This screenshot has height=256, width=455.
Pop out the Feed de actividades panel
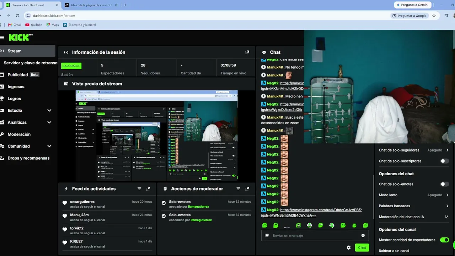pyautogui.click(x=148, y=189)
